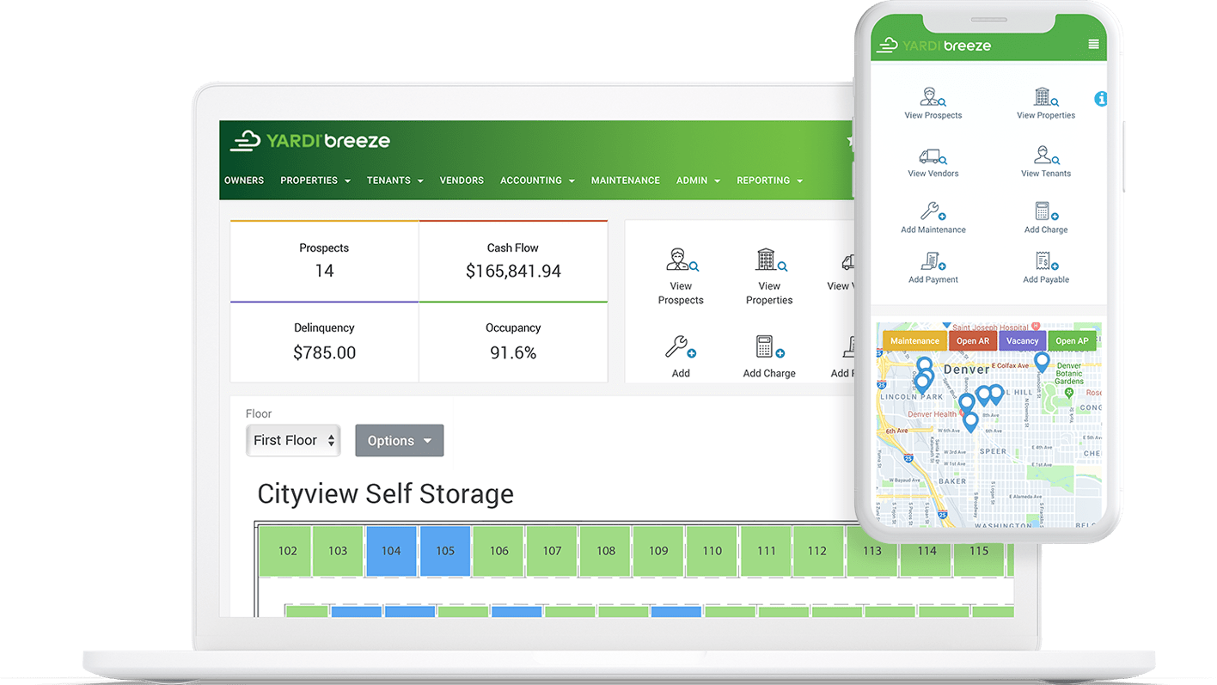Viewport: 1217px width, 685px height.
Task: Expand the Properties menu in the navbar
Action: [315, 180]
